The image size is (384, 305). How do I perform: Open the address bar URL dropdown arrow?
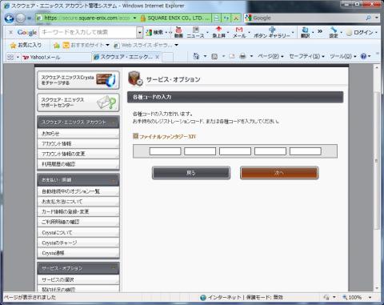click(x=134, y=18)
